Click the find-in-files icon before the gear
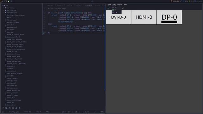This screenshot has width=203, height=114. 16,108
